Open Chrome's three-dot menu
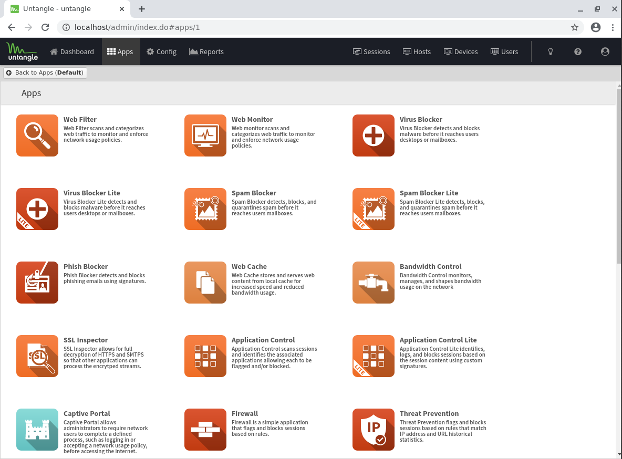Viewport: 622px width, 459px height. click(613, 27)
